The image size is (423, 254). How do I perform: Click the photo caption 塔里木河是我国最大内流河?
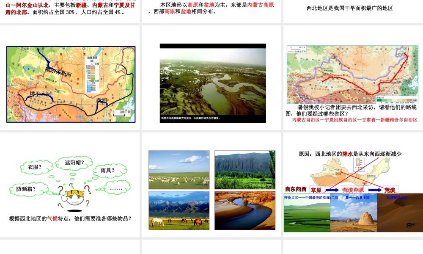click(190, 118)
